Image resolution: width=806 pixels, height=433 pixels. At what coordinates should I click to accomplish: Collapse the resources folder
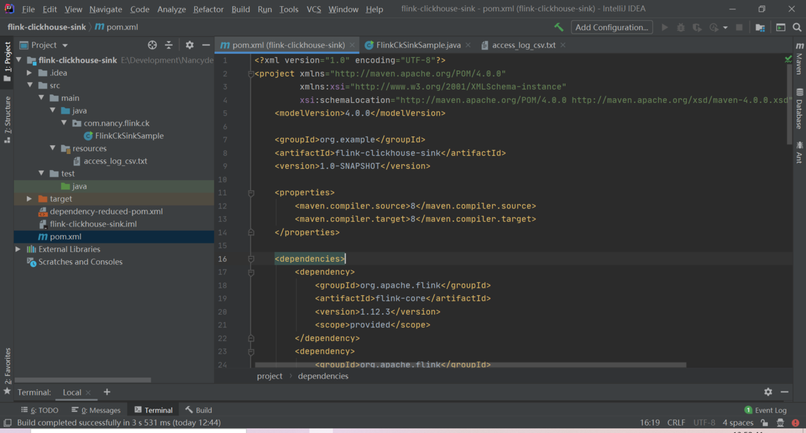point(52,149)
